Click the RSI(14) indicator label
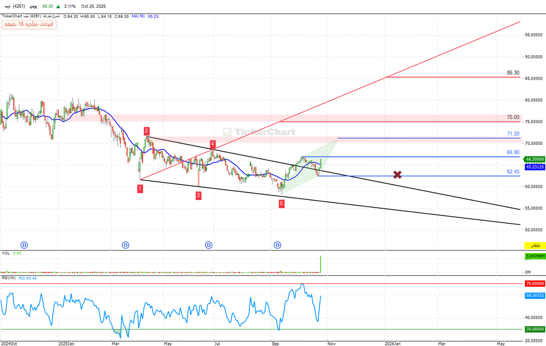546x346 pixels. tap(9, 277)
